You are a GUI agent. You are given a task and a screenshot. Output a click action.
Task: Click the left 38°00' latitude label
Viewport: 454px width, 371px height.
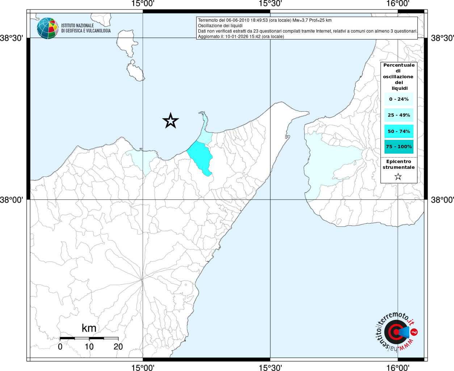(x=12, y=200)
